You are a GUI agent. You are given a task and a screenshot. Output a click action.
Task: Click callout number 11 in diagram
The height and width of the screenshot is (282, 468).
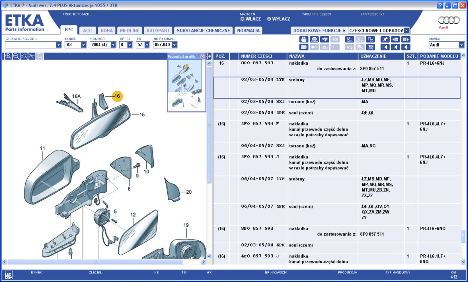pyautogui.click(x=42, y=148)
